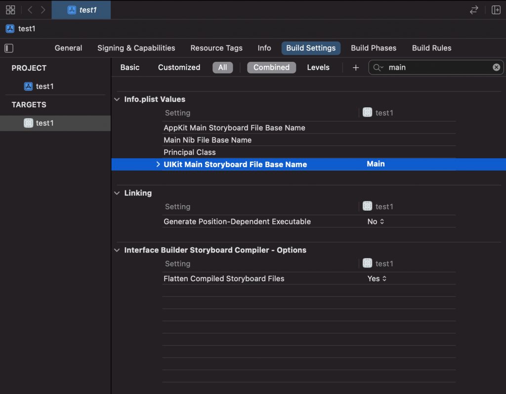506x394 pixels.
Task: Open the Build Phases tab
Action: click(x=374, y=48)
